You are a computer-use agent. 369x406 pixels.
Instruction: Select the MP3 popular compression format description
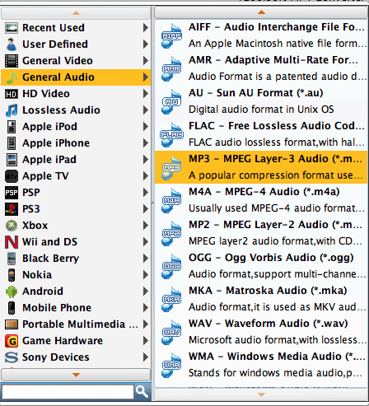pyautogui.click(x=276, y=175)
